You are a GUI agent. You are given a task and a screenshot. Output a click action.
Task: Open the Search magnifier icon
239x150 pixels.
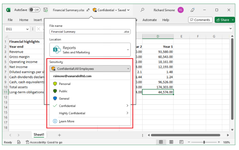tap(142, 10)
